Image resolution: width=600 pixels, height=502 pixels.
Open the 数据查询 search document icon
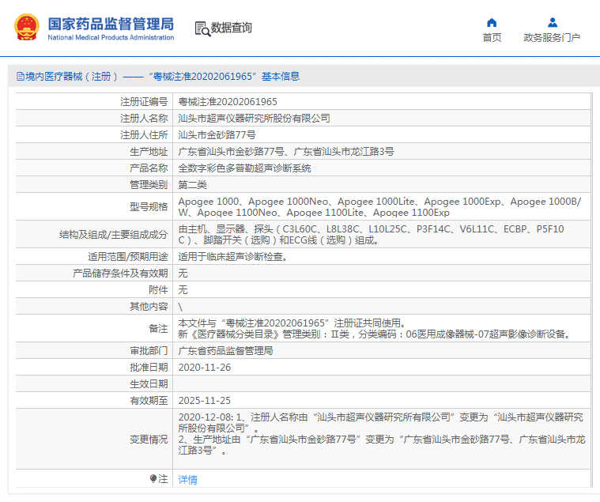[x=202, y=28]
